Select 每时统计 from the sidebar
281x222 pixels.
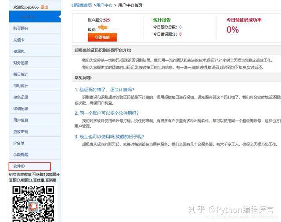(x=35, y=86)
